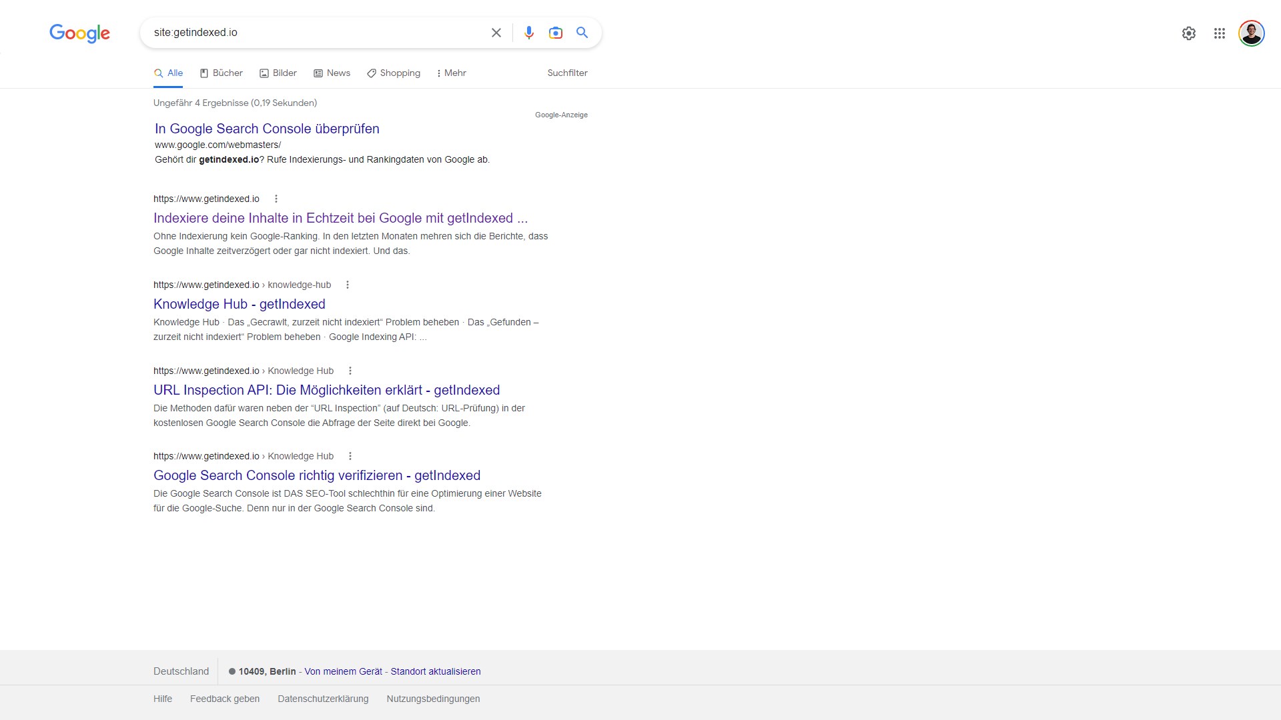Open the account profile avatar
Screen dimensions: 1281x720
pyautogui.click(x=1252, y=33)
